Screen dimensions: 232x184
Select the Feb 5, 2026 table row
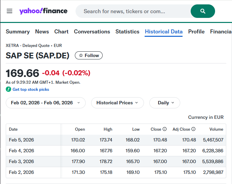click(x=116, y=140)
